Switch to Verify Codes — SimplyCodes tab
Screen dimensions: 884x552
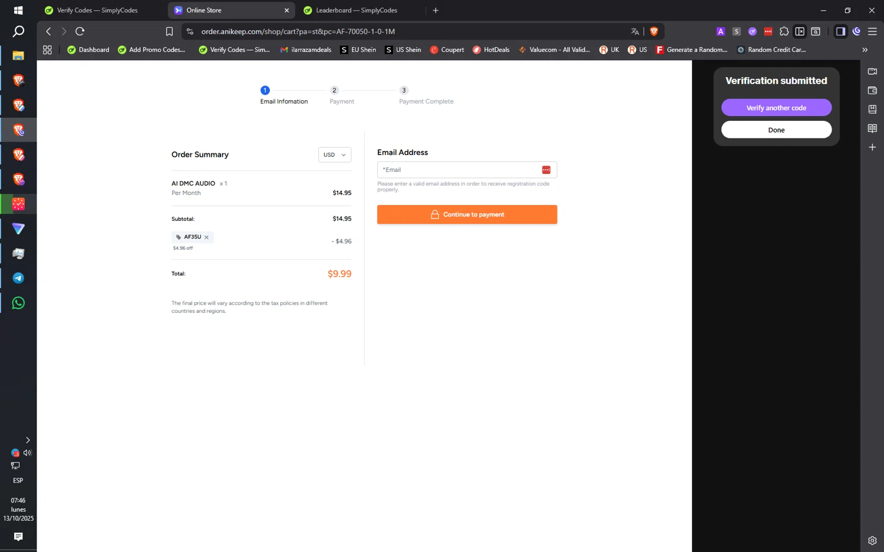[97, 10]
